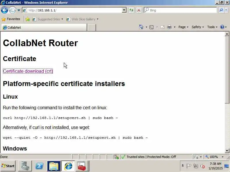Image resolution: width=230 pixels, height=172 pixels.
Task: Click the Read Mail icon
Action: tap(162, 27)
